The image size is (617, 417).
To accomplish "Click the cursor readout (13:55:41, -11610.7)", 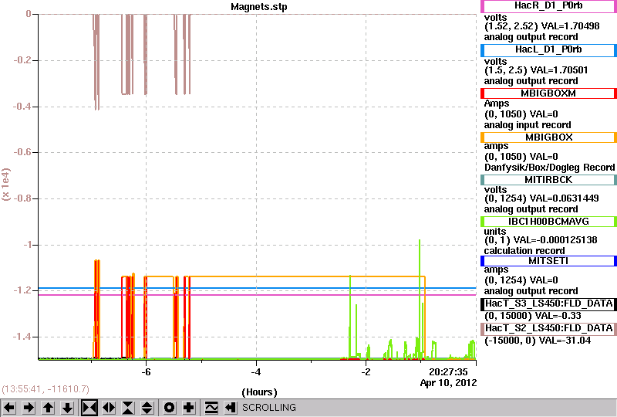I will pos(46,389).
